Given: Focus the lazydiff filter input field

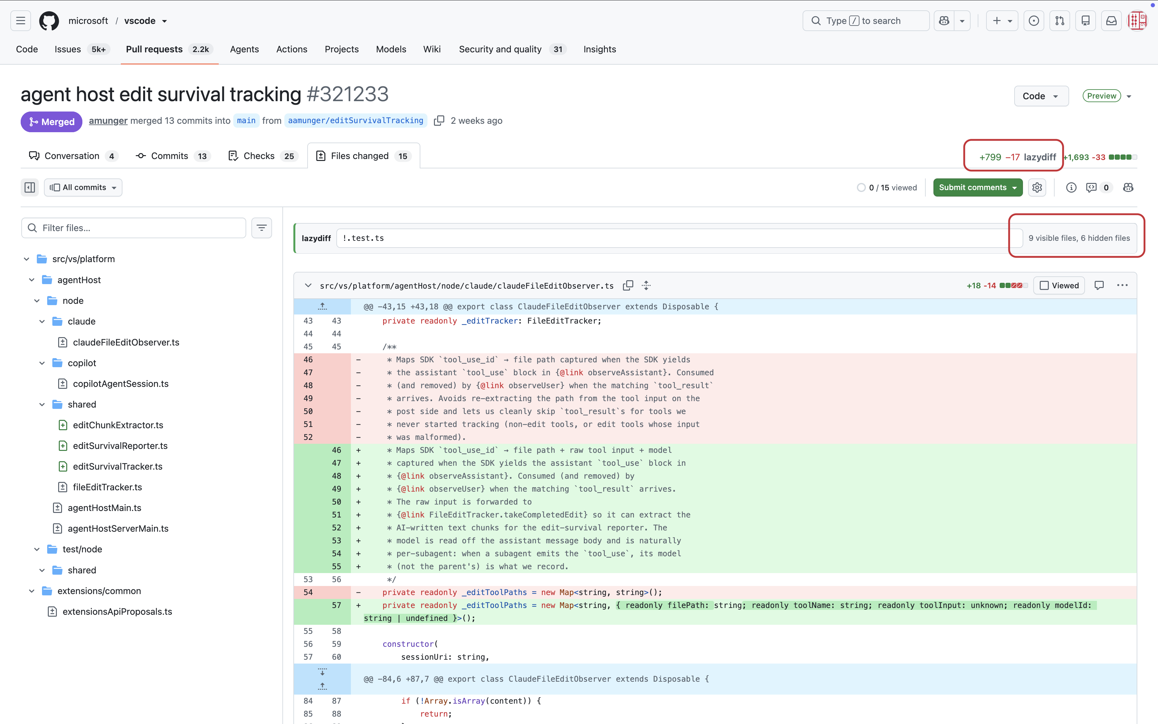Looking at the screenshot, I should (679, 238).
